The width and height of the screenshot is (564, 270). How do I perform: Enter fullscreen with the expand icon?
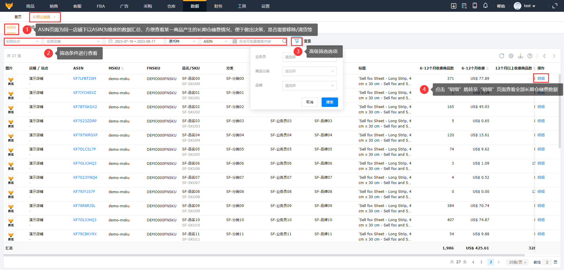coord(555,6)
